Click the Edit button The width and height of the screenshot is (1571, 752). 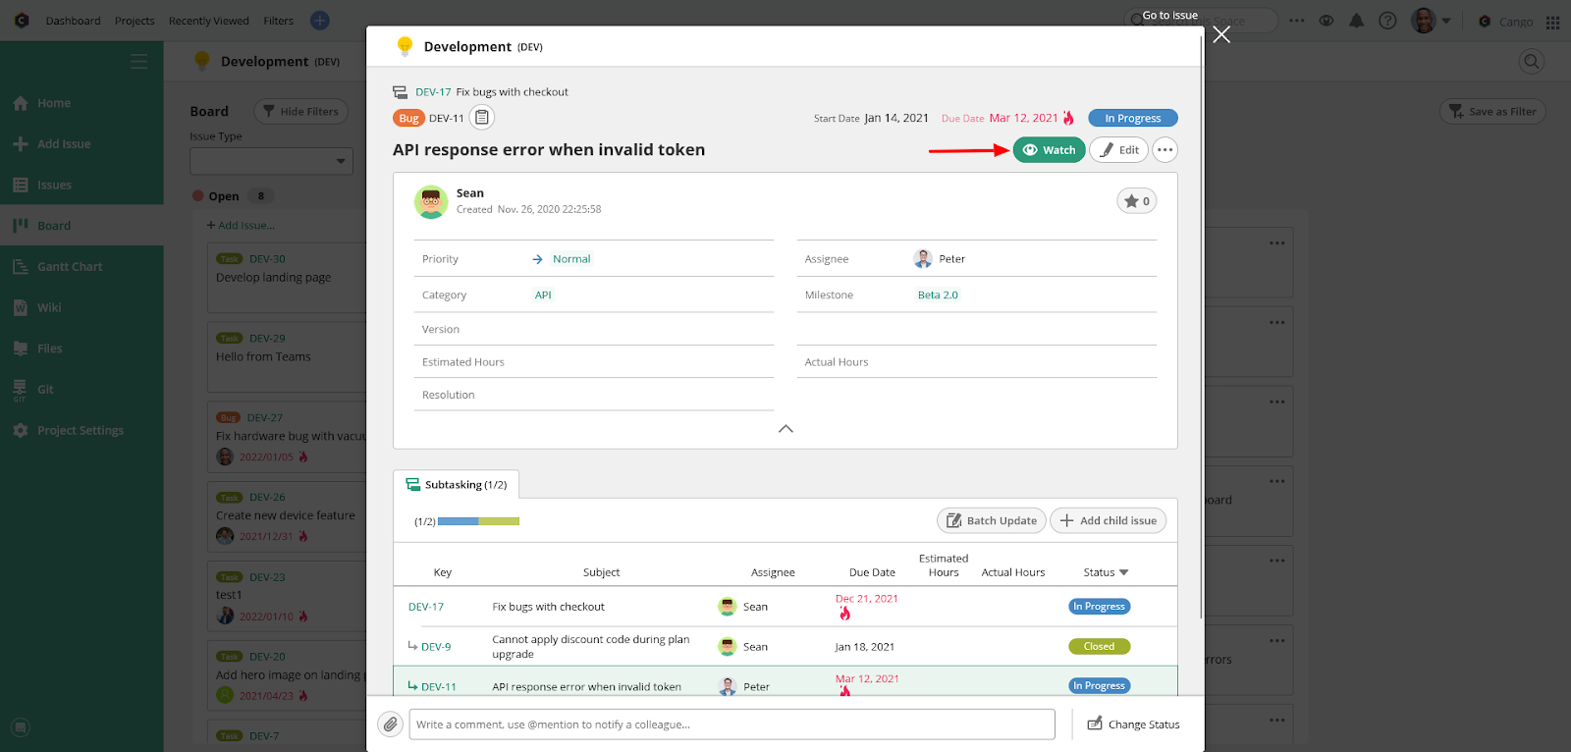(1118, 150)
